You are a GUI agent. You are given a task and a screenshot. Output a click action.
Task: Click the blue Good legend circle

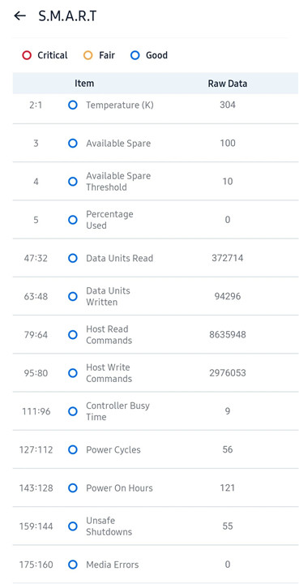(x=135, y=55)
